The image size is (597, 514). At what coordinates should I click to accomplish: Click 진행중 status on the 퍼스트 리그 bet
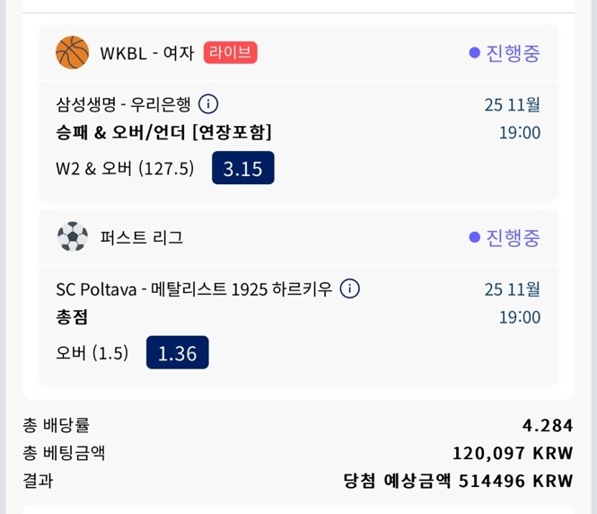coord(505,237)
